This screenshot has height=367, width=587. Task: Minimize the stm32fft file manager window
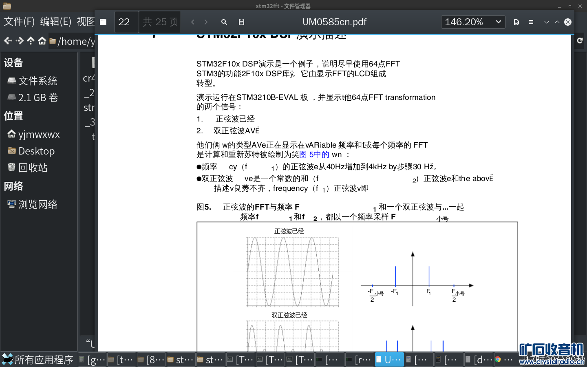coord(559,6)
